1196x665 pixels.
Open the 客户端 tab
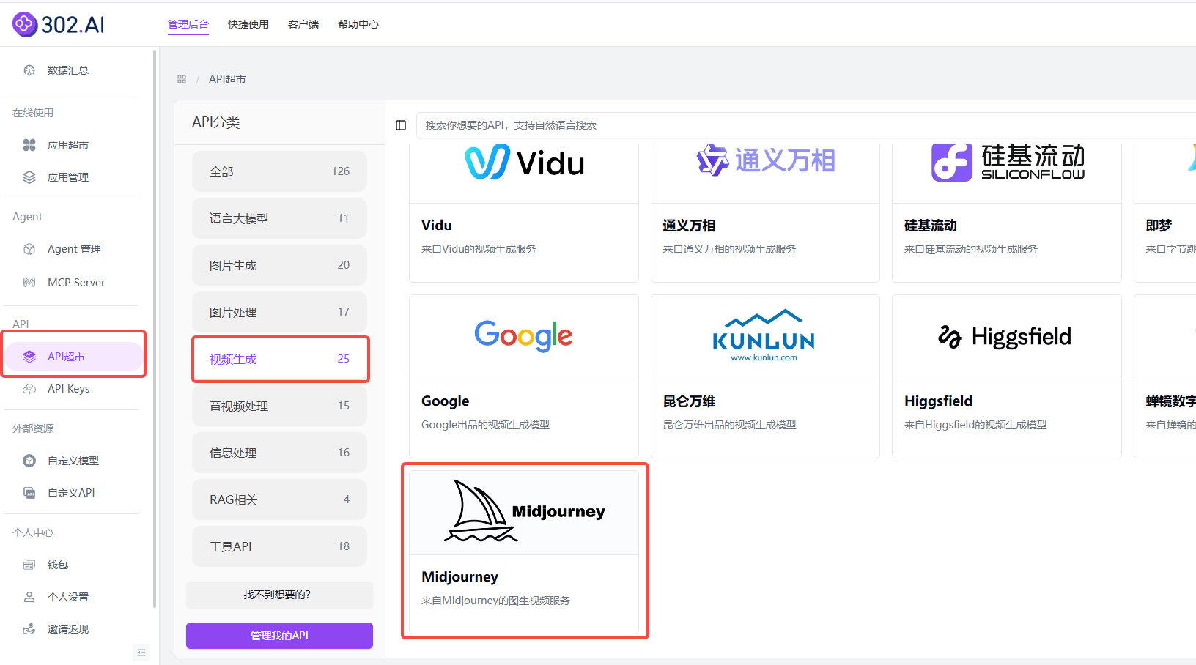303,24
